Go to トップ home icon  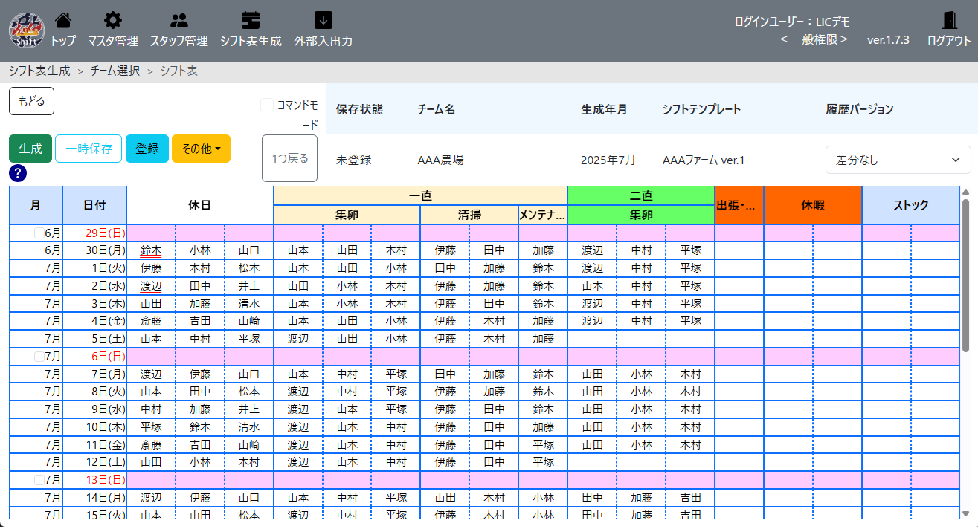tap(64, 21)
